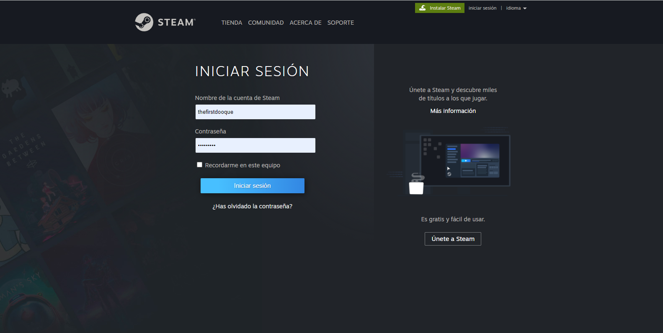Screen dimensions: 663x333
Task: Click the download icon on Instalar Steam
Action: coord(422,8)
